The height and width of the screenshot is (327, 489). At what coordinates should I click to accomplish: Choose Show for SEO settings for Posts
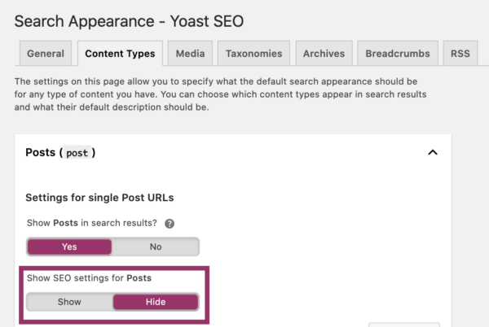tap(69, 302)
